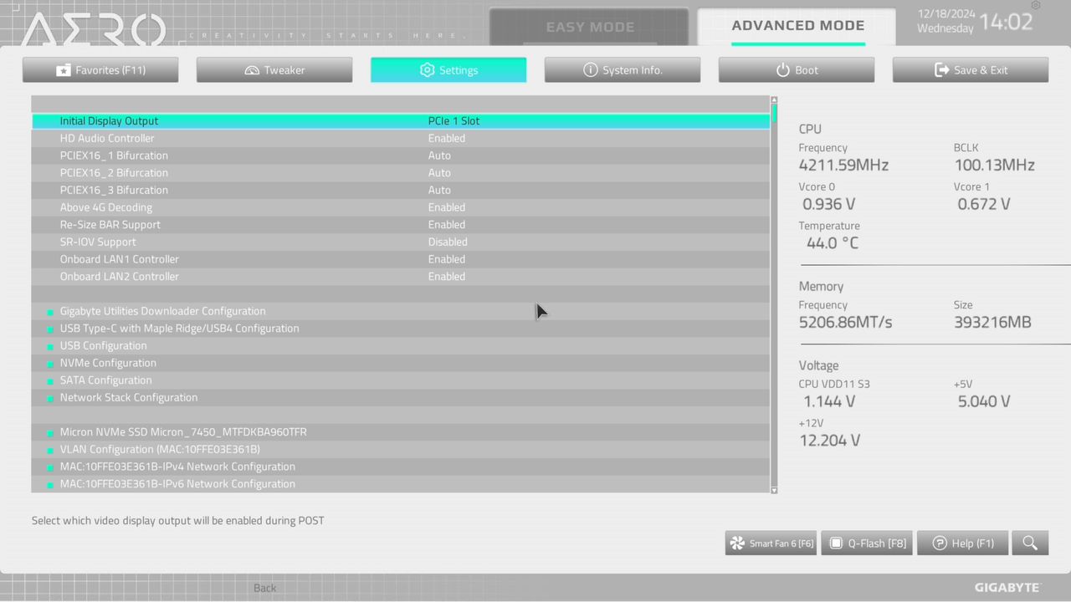Select the Settings tab
Image resolution: width=1071 pixels, height=602 pixels.
(x=448, y=70)
